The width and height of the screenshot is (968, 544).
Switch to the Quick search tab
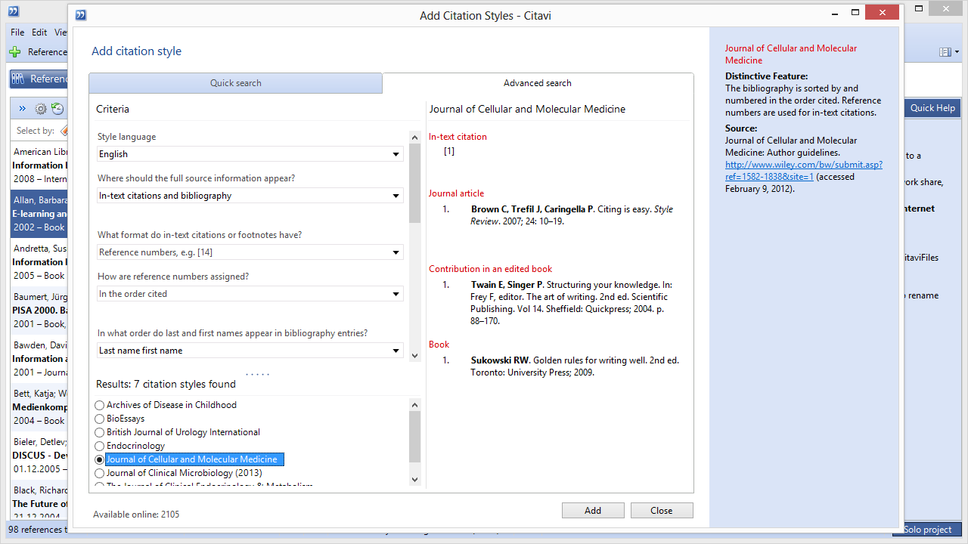236,83
